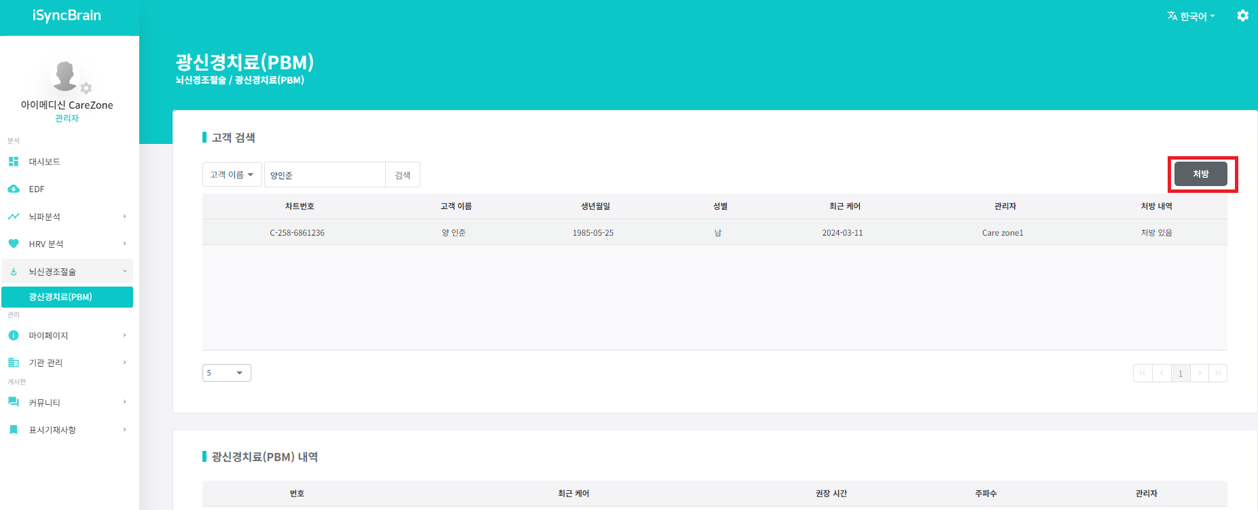The width and height of the screenshot is (1258, 510).
Task: Click the bookmark icon for 표시기재사항
Action: tap(14, 430)
